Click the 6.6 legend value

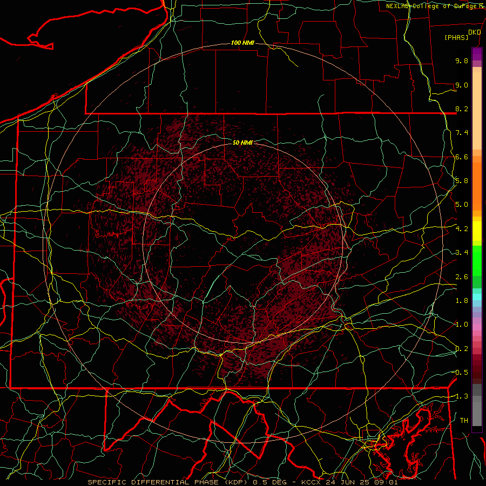tap(462, 157)
